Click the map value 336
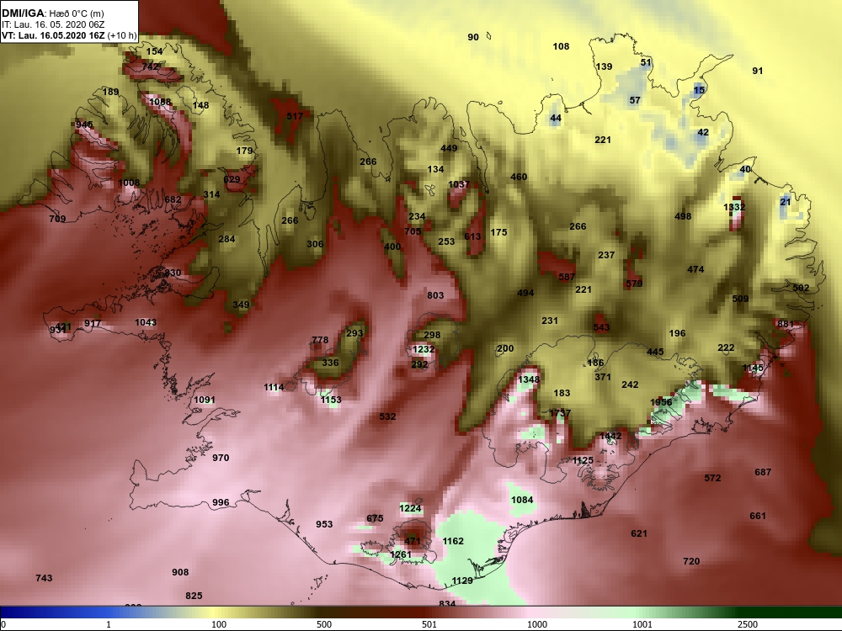 pos(330,363)
